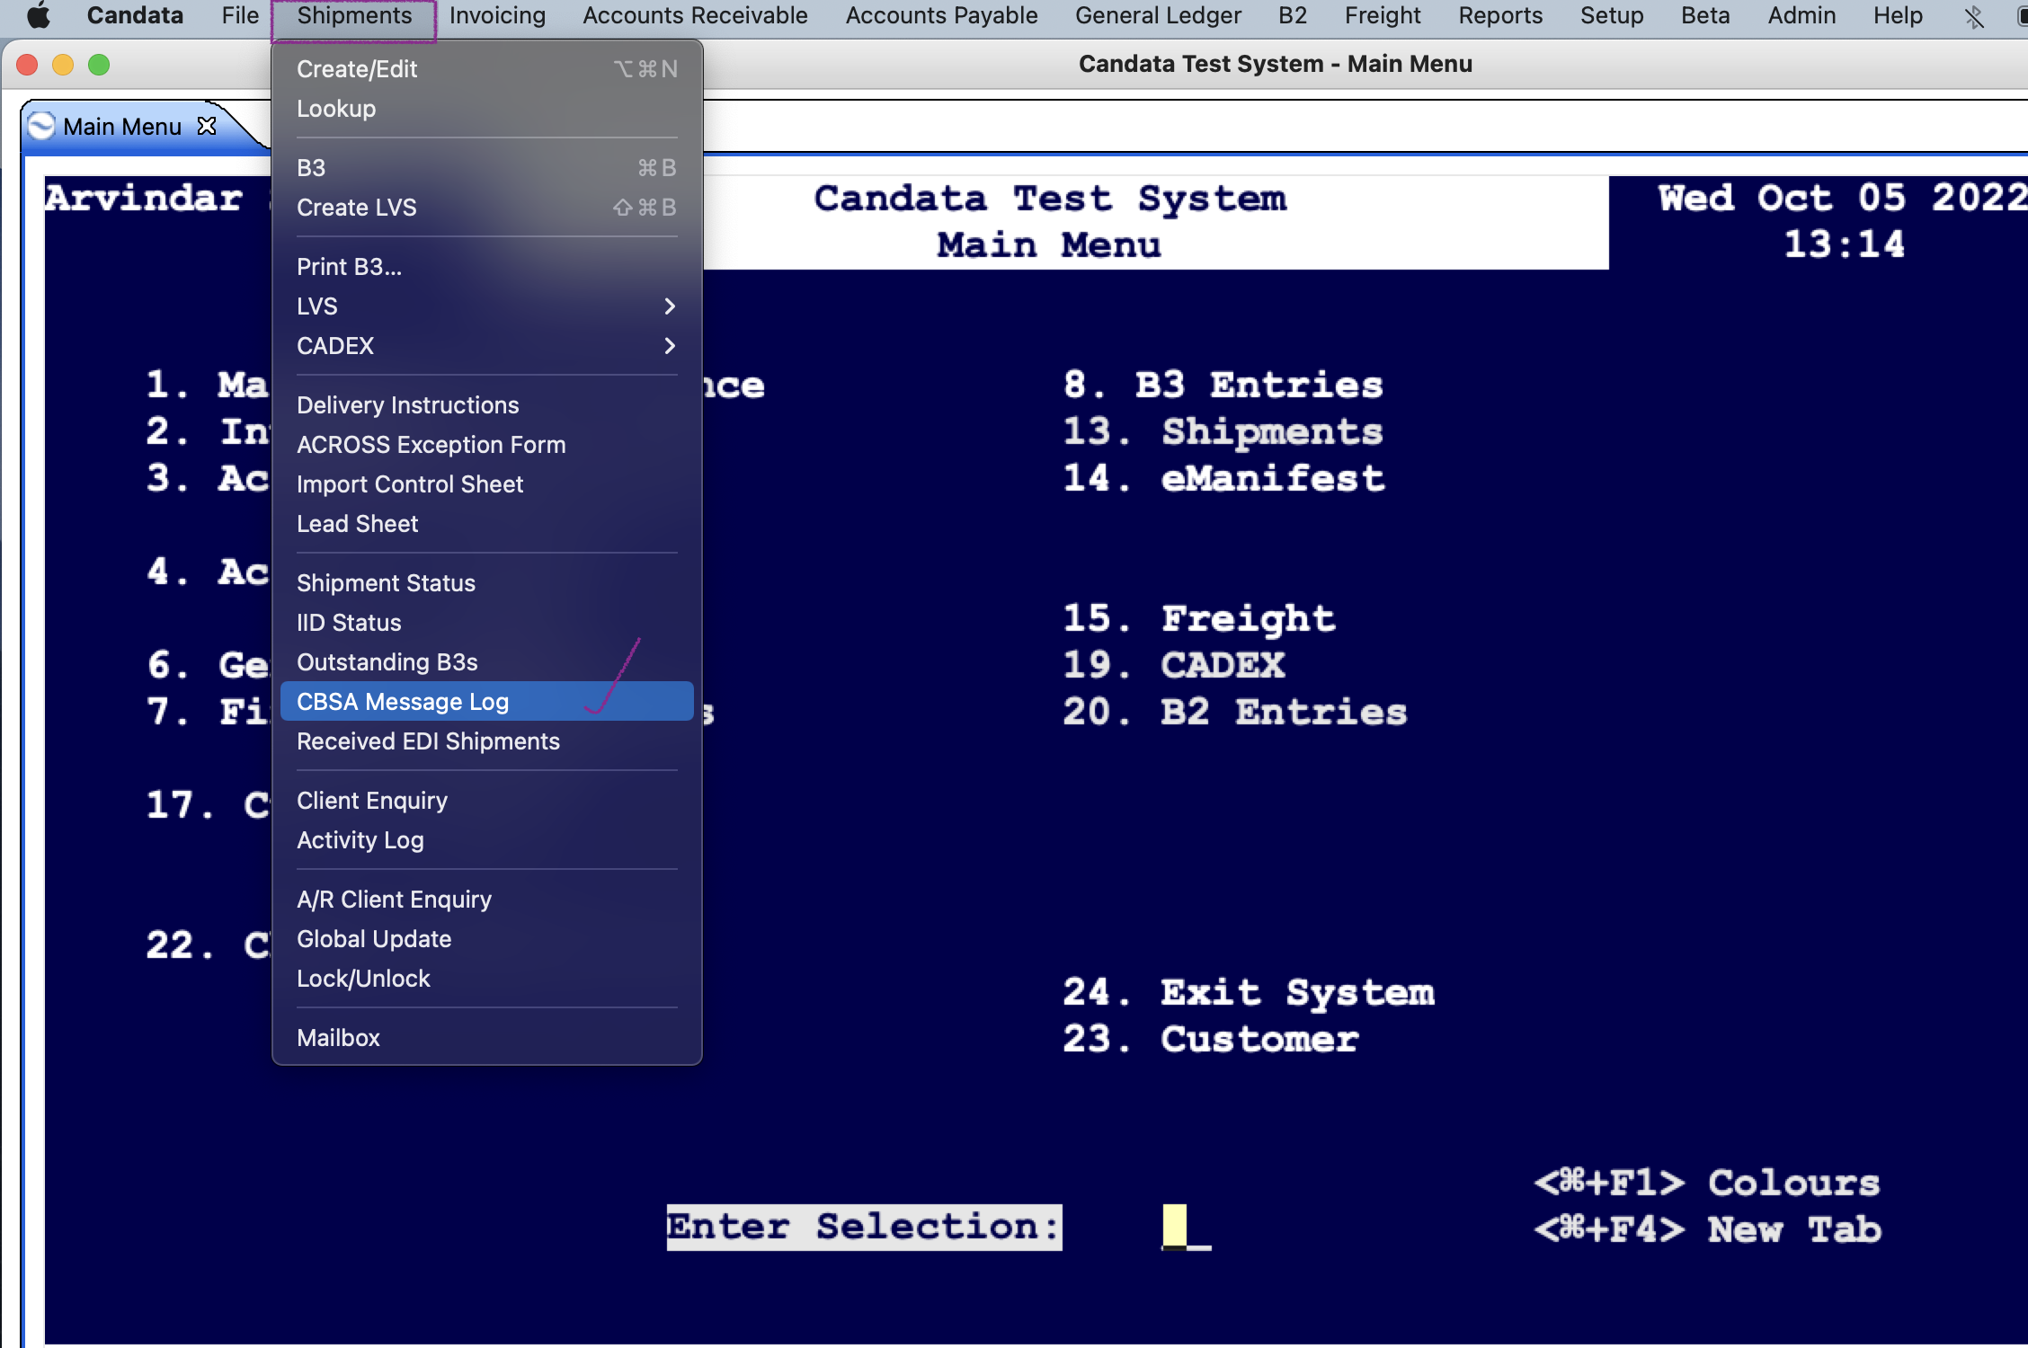Close the open Shipments menu

point(354,16)
